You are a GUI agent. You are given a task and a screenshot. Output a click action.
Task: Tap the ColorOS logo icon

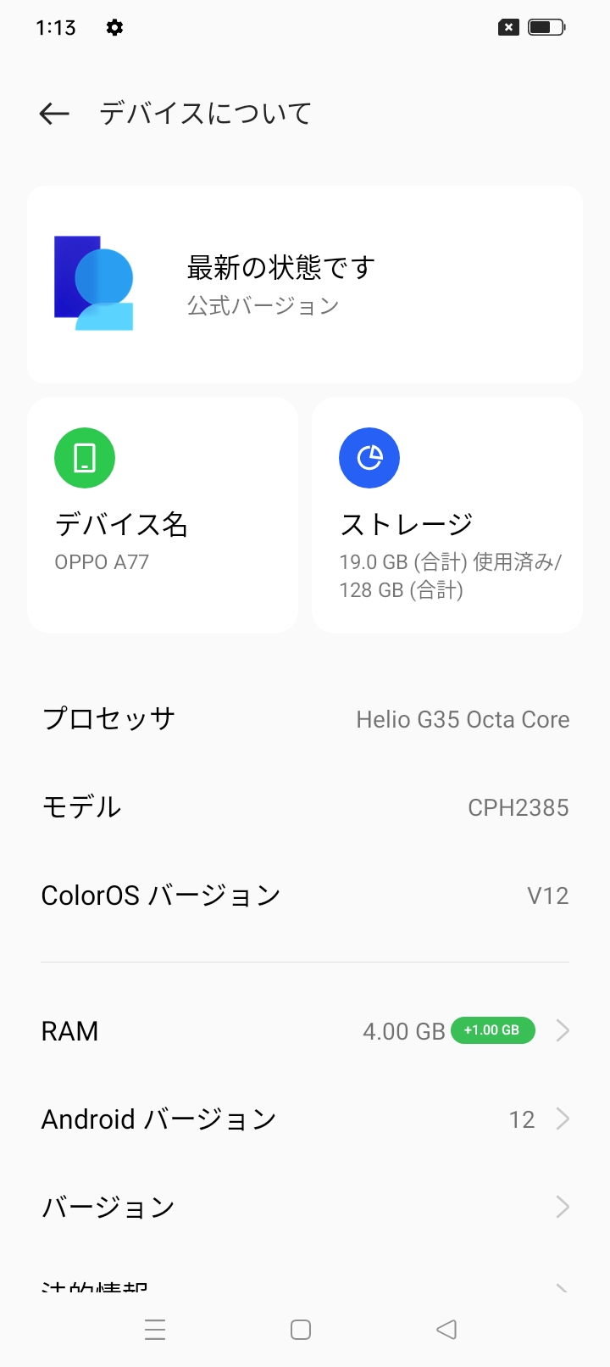pyautogui.click(x=94, y=283)
